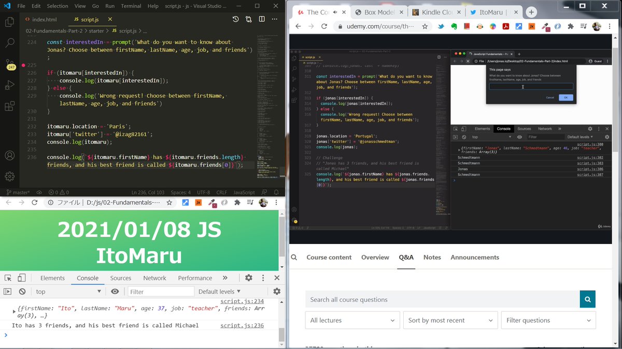The height and width of the screenshot is (349, 622).
Task: Open the left DevTools settings gear beside tabs
Action: pyautogui.click(x=249, y=278)
